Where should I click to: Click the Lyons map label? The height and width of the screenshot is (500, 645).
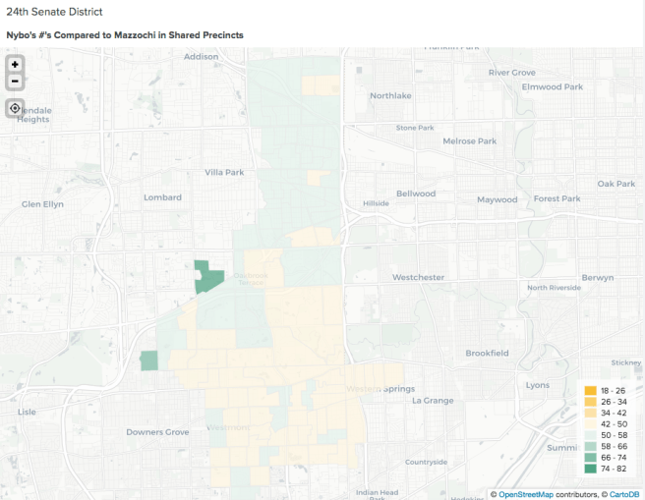538,385
